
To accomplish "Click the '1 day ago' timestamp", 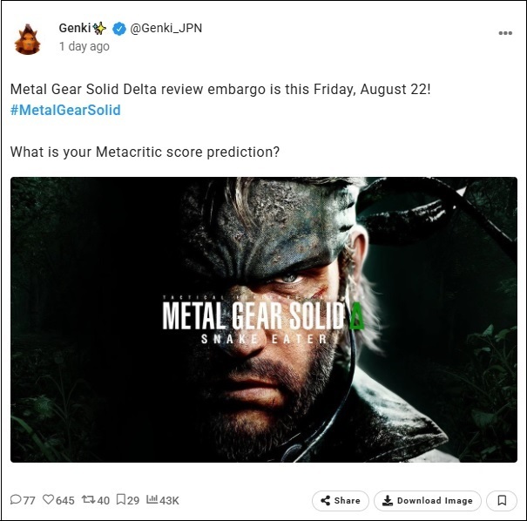I will coord(84,46).
